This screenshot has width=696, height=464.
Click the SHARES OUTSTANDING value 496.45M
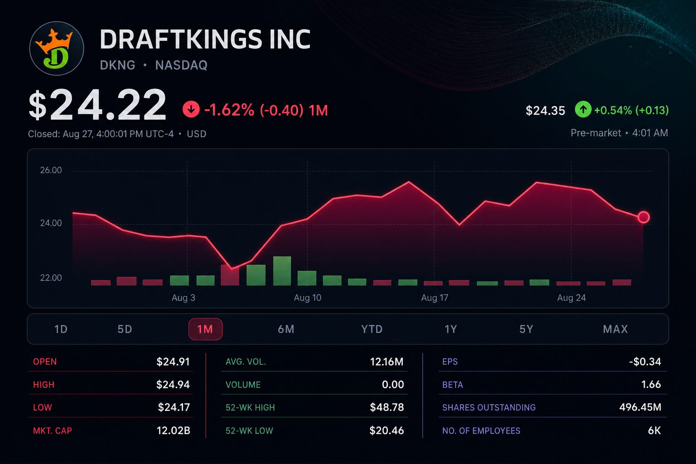[640, 407]
